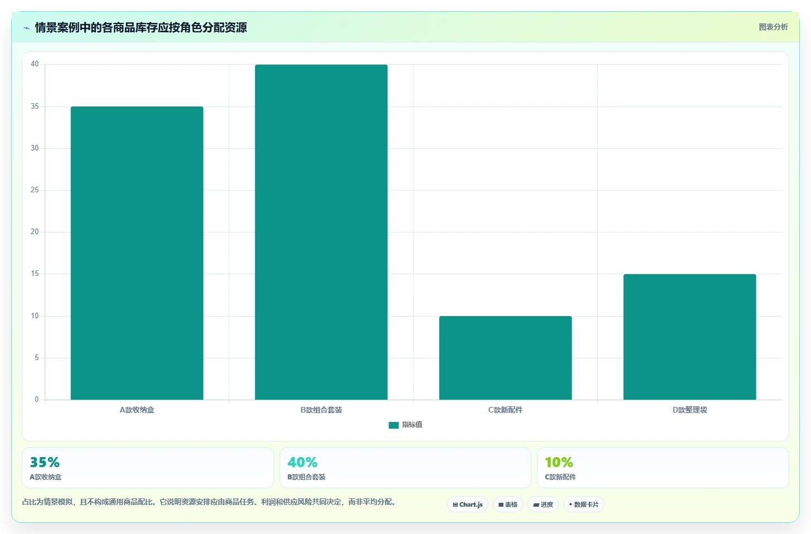Click the title icon beside 情景案例 heading
The width and height of the screenshot is (811, 534).
tap(26, 28)
